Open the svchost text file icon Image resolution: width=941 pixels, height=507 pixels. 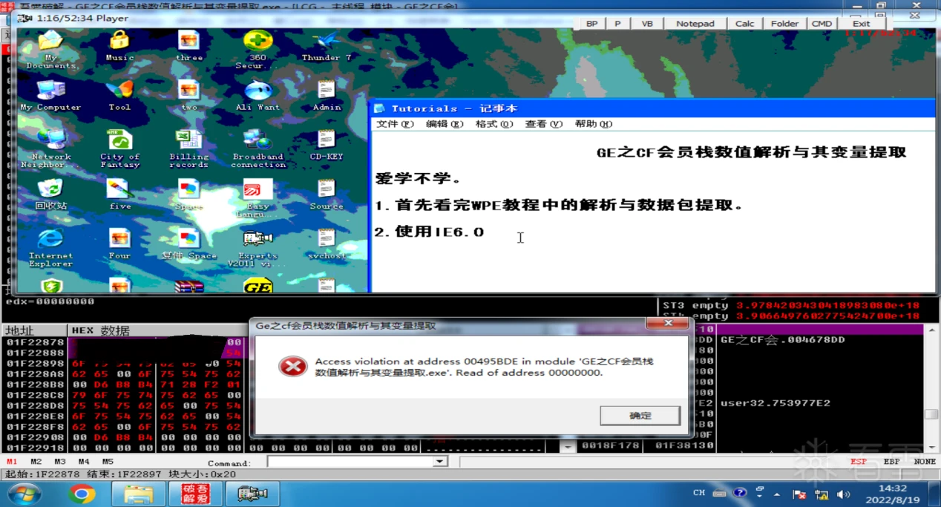(x=327, y=244)
